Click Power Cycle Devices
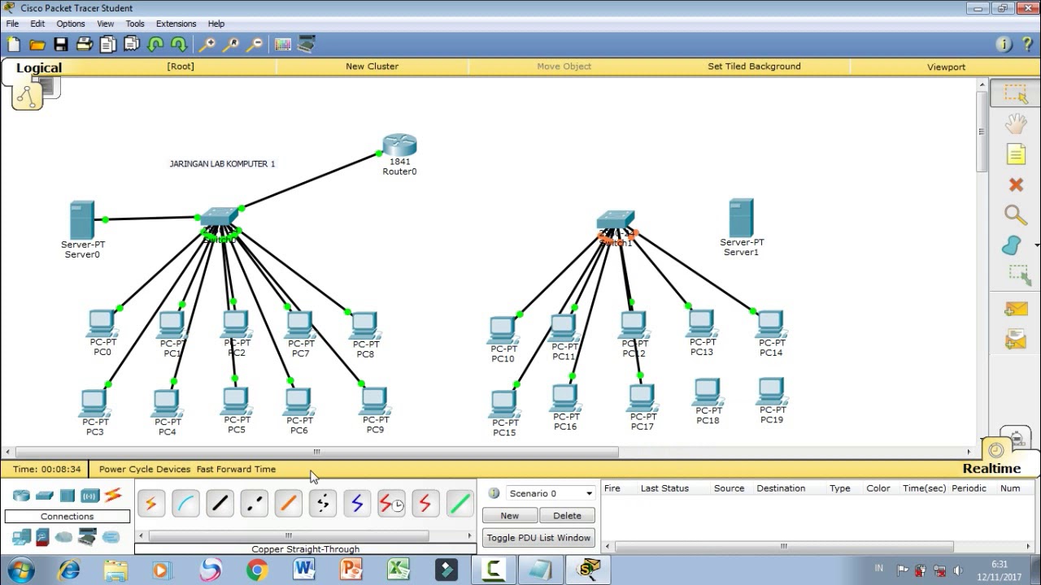The height and width of the screenshot is (585, 1041). pos(145,469)
